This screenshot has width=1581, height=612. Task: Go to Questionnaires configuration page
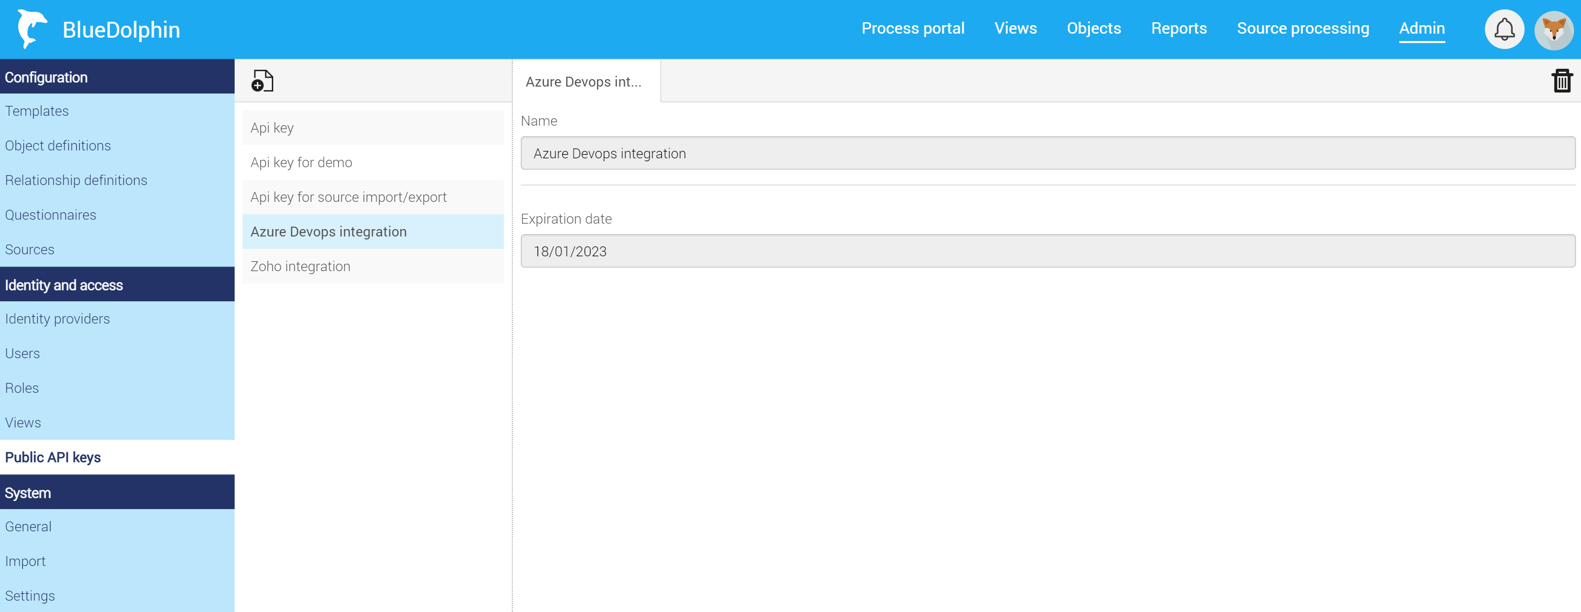coord(50,215)
